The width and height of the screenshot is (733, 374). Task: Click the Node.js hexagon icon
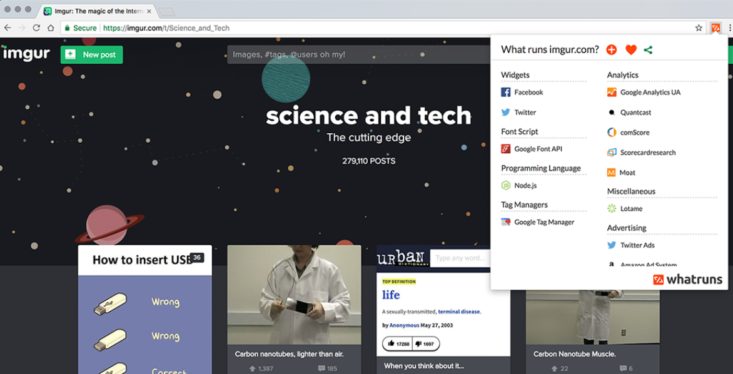click(506, 185)
